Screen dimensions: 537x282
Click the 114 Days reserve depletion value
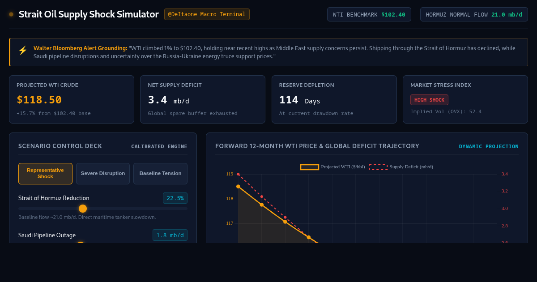click(300, 100)
